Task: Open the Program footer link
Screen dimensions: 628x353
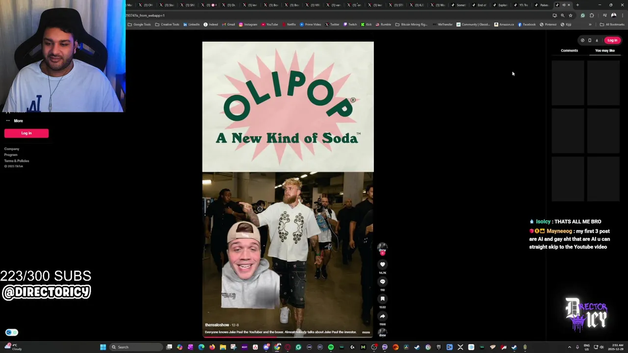Action: coord(11,155)
